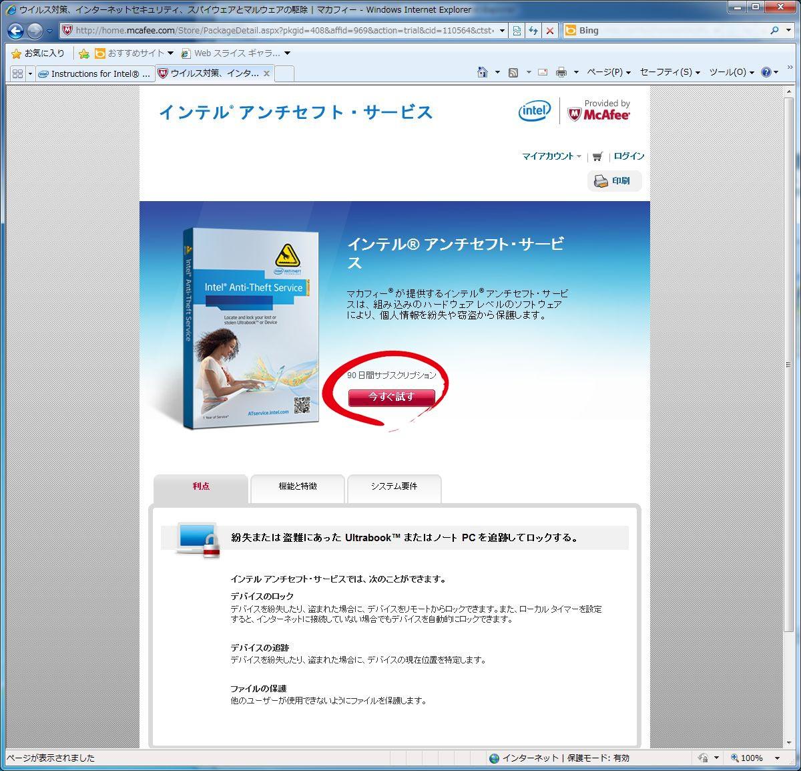This screenshot has height=771, width=801.
Task: Click the インテル アンチセフト・サービス page title
Action: click(296, 112)
